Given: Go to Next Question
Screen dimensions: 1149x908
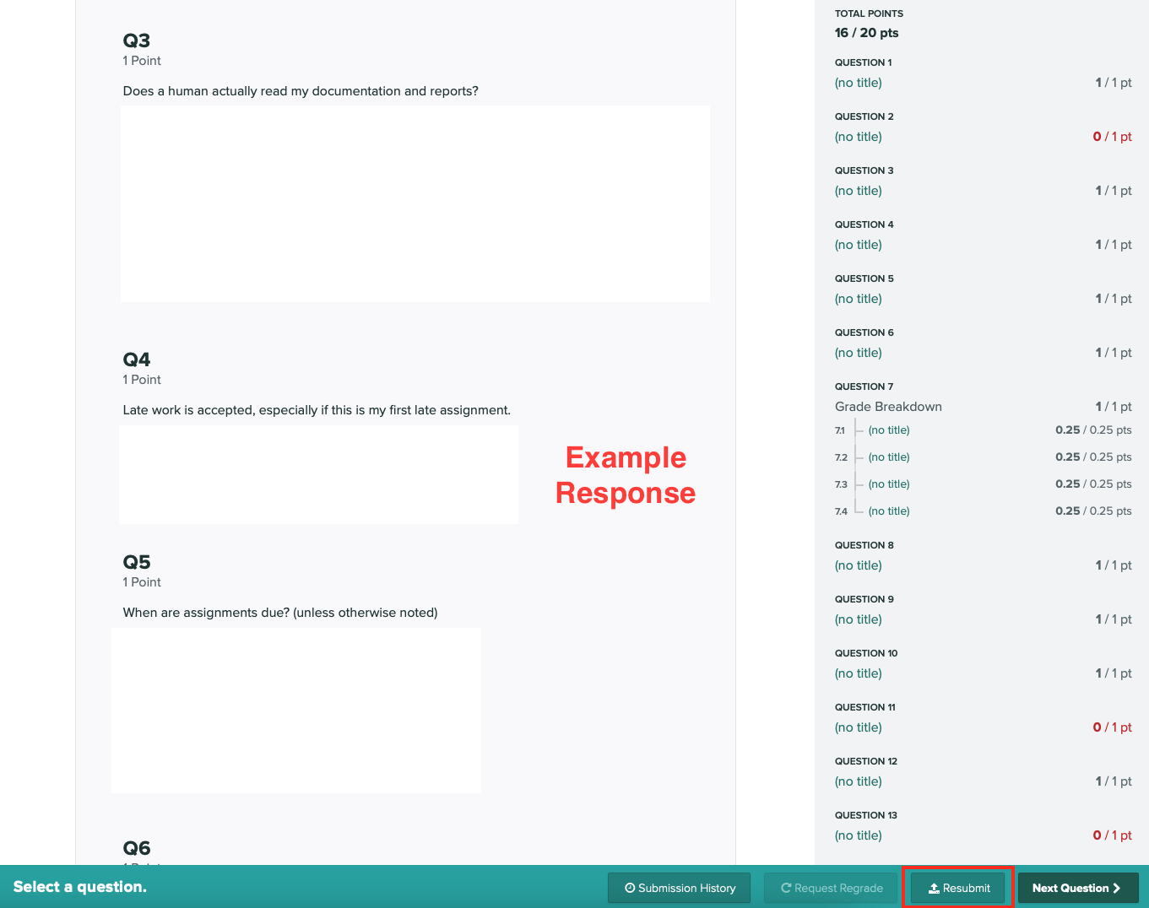Looking at the screenshot, I should tap(1077, 888).
